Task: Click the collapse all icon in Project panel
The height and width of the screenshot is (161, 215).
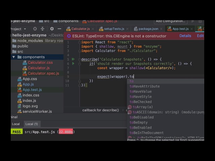Action: pos(43,29)
